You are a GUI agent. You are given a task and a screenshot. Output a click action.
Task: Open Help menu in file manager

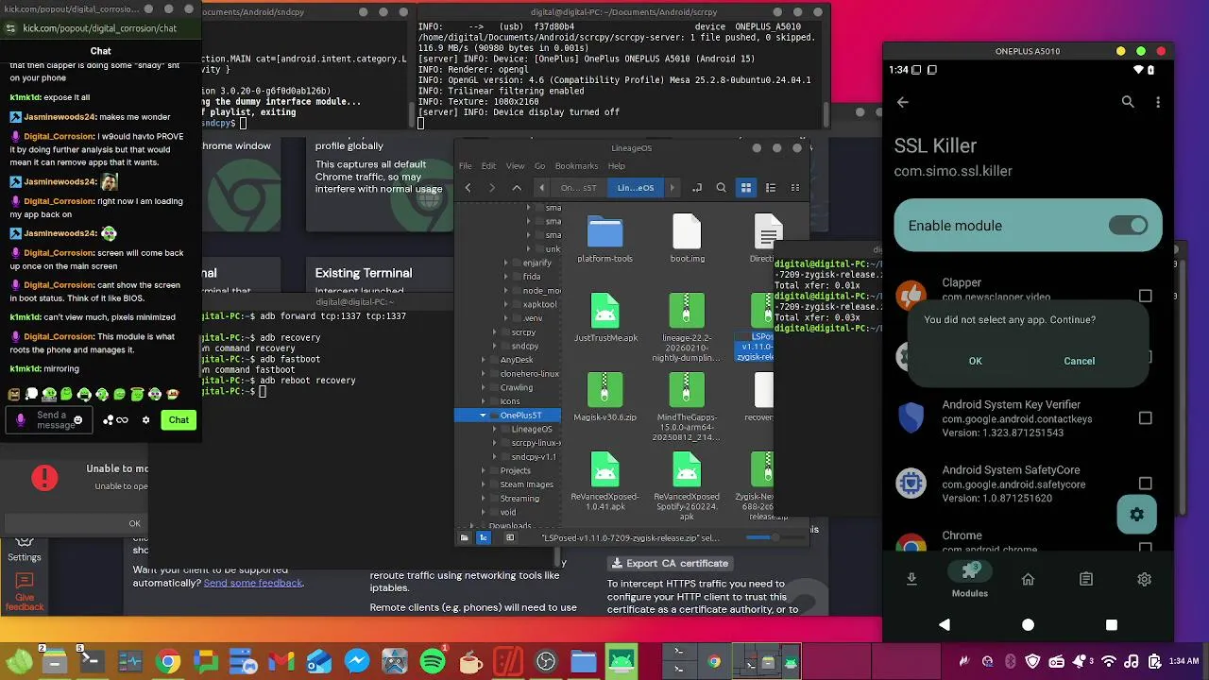click(617, 166)
